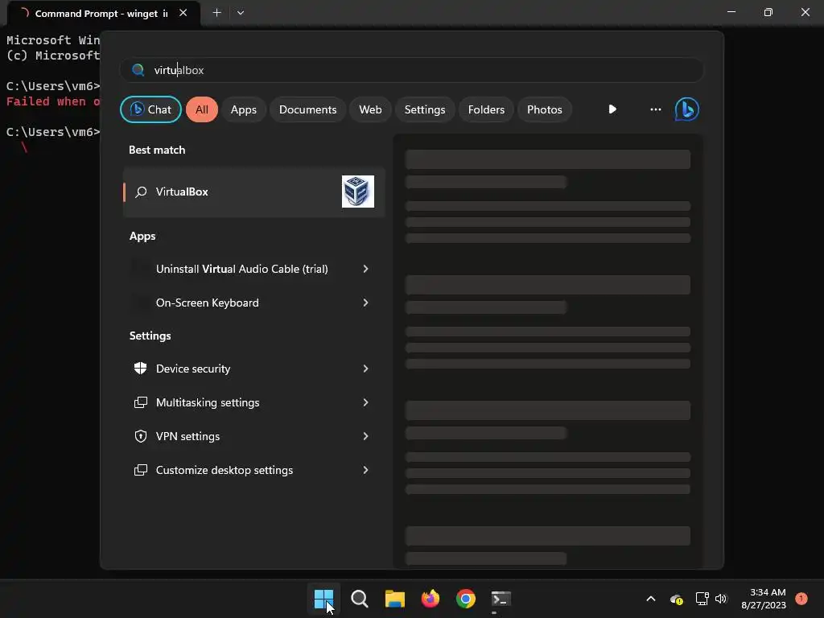Expand Multitasking settings chevron

point(366,402)
